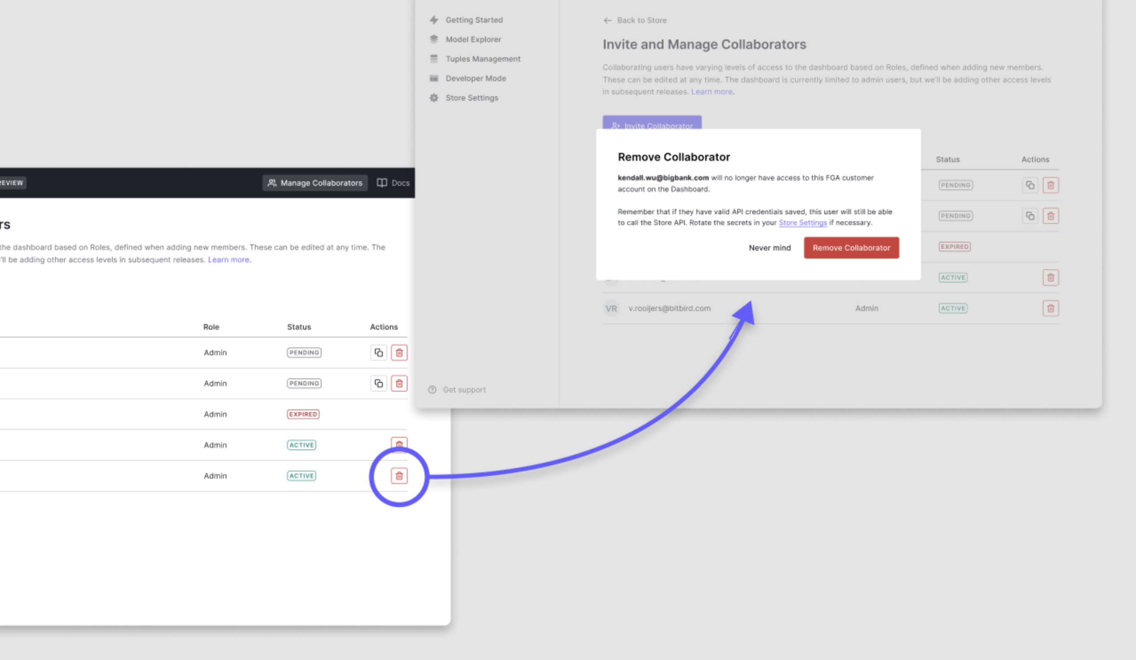The image size is (1136, 660).
Task: Open Learn more link in left window
Action: 229,260
